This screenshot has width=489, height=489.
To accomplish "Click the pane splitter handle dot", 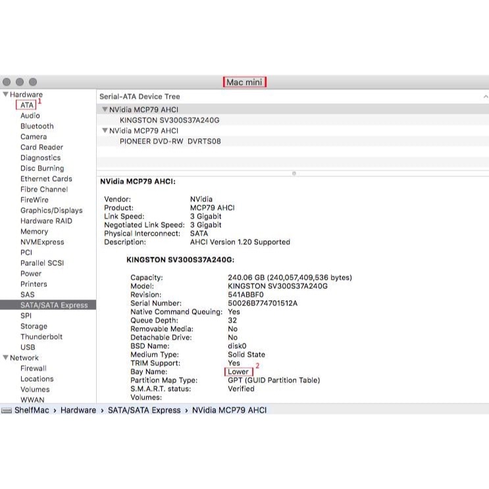I will pos(294,173).
